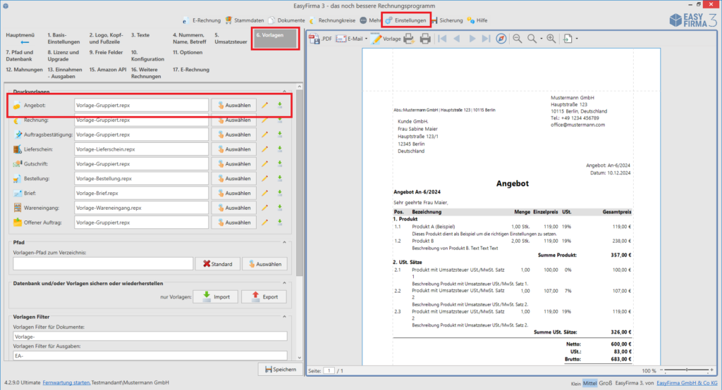Collapse the Datenbank sichern oder wiederherstellen section

[284, 283]
